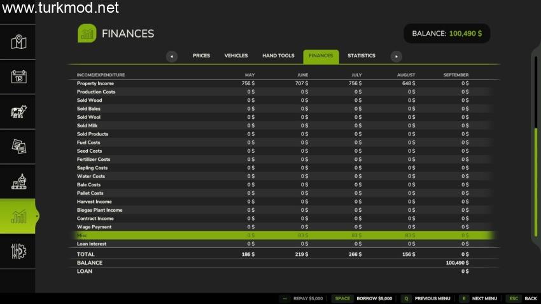Select the Sold Bales row label
541x304 pixels.
(x=88, y=109)
